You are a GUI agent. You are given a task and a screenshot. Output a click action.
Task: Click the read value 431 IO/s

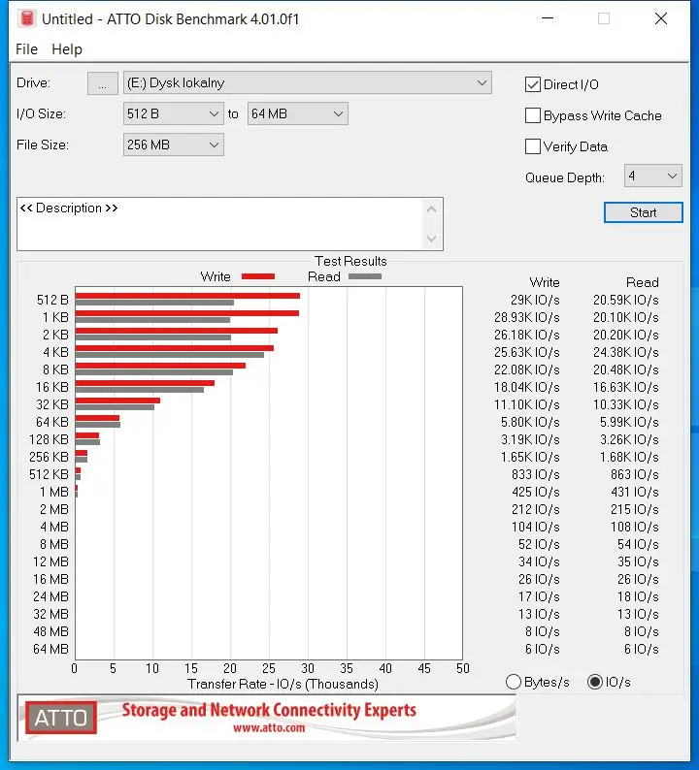[635, 492]
